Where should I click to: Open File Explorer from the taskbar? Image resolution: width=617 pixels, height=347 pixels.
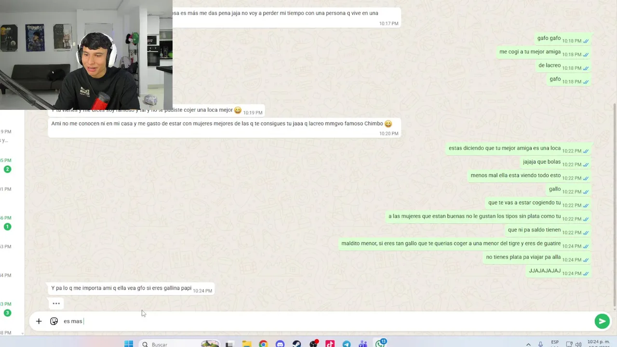tap(247, 344)
